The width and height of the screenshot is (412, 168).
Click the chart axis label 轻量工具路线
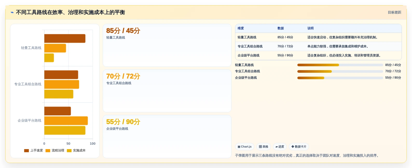pyautogui.click(x=31, y=48)
